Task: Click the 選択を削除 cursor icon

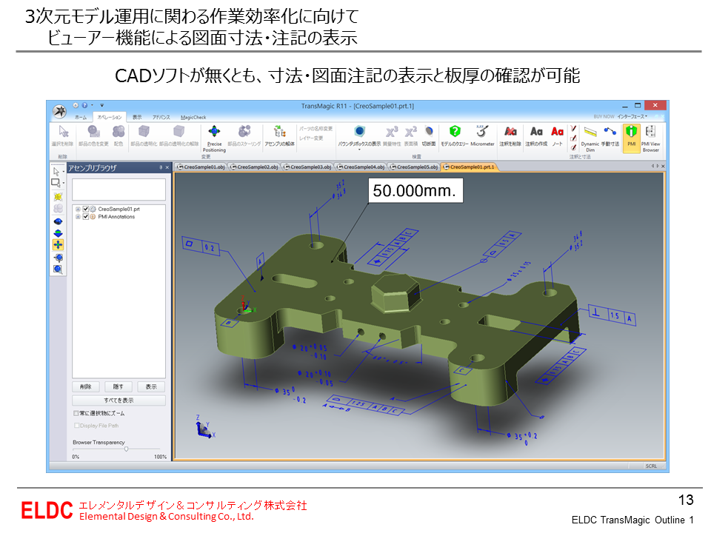Action: tap(64, 132)
